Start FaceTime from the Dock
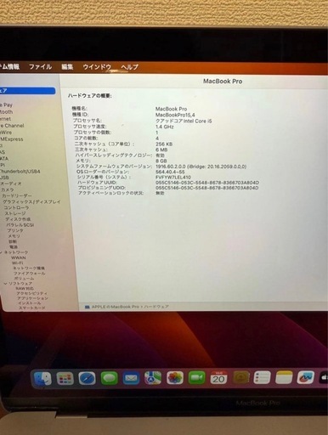The width and height of the screenshot is (328, 435). 197,378
